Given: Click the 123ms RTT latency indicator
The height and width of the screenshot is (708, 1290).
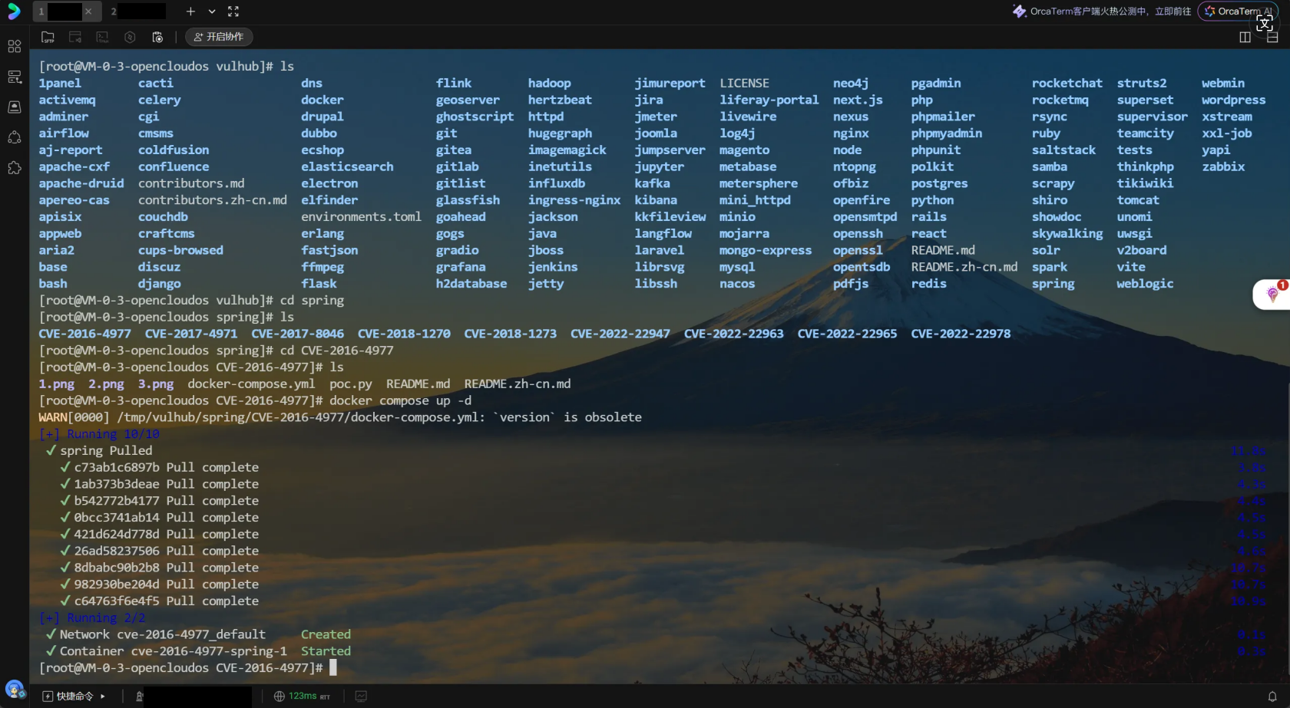Looking at the screenshot, I should click(302, 696).
